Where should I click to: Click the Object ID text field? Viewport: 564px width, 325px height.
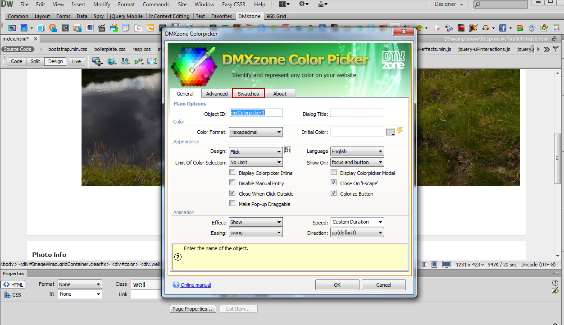click(256, 113)
